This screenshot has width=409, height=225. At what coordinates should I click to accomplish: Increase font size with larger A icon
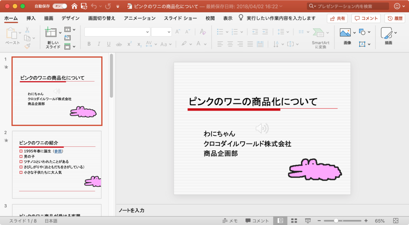pos(178,32)
